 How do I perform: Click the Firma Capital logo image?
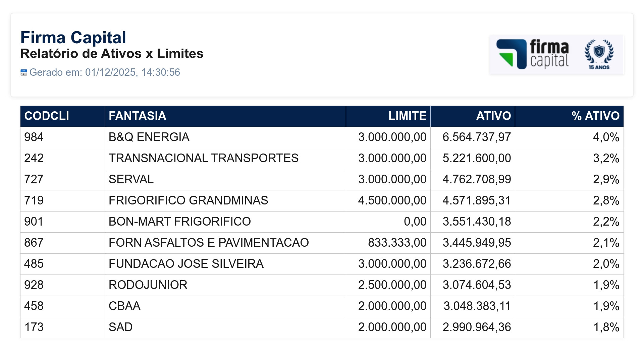[x=556, y=55]
